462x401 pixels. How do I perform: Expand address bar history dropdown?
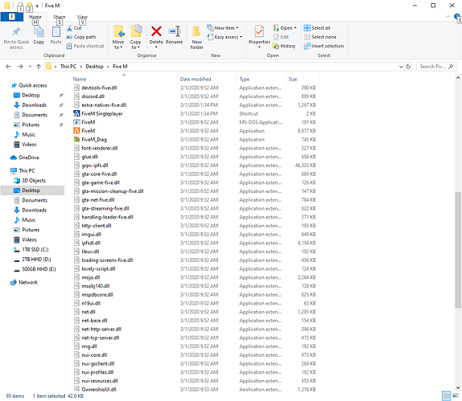point(401,67)
